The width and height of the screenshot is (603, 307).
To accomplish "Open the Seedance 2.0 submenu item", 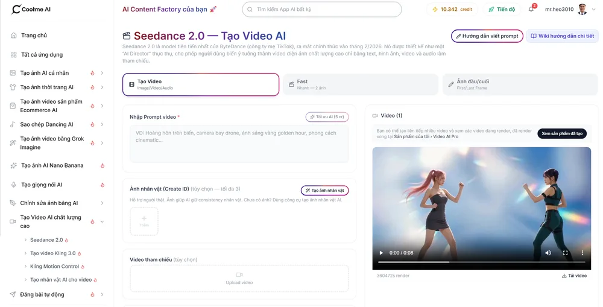I will click(46, 239).
